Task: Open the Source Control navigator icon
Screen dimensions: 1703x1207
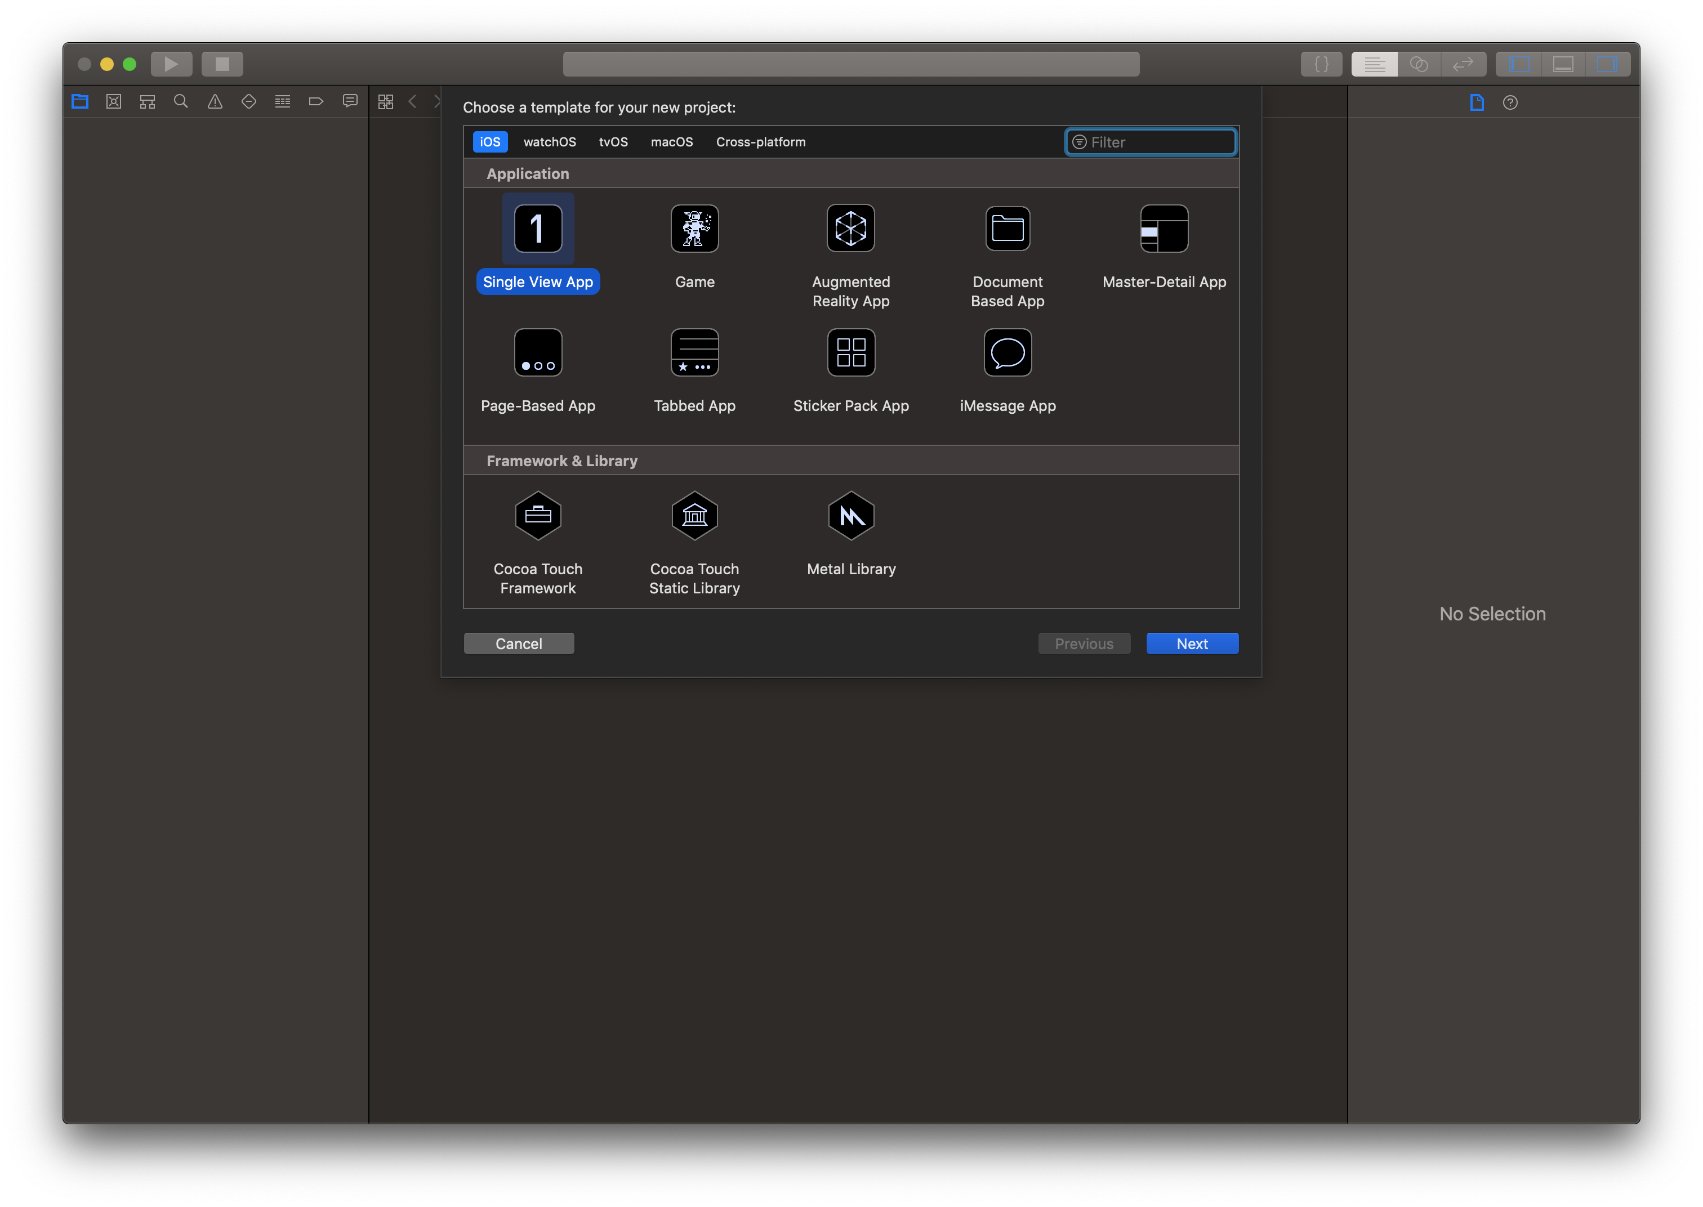Action: click(x=114, y=102)
